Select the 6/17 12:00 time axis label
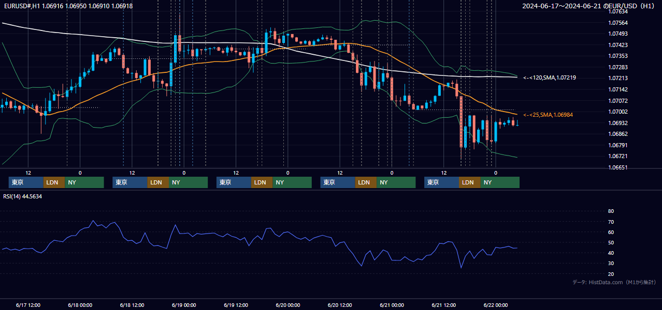Image resolution: width=662 pixels, height=310 pixels. (x=28, y=305)
